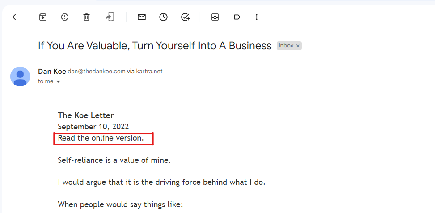Click the line about driving force
The height and width of the screenshot is (213, 435).
[x=162, y=183]
